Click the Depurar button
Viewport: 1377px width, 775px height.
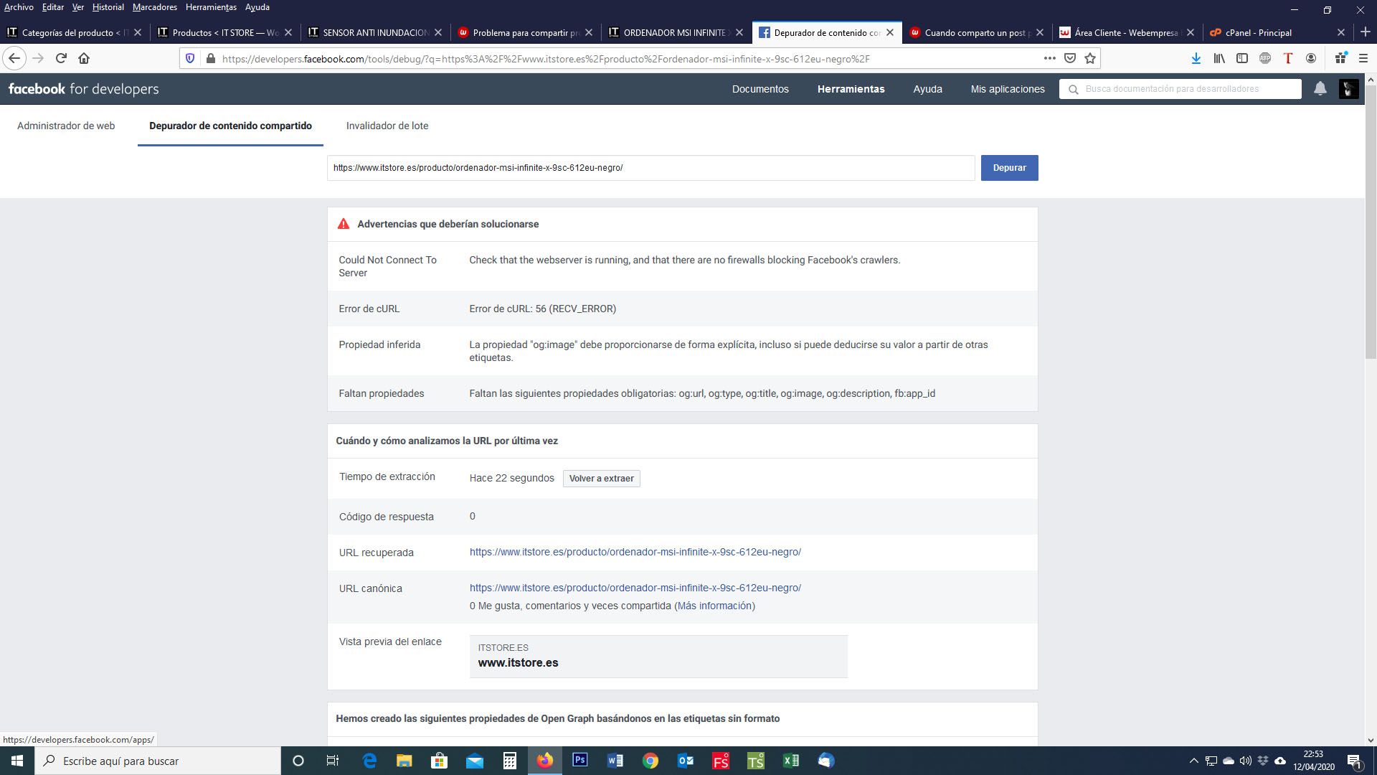click(1009, 168)
